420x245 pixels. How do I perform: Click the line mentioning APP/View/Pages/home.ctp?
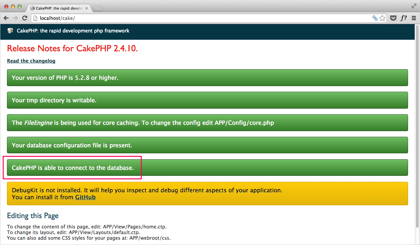click(x=87, y=227)
